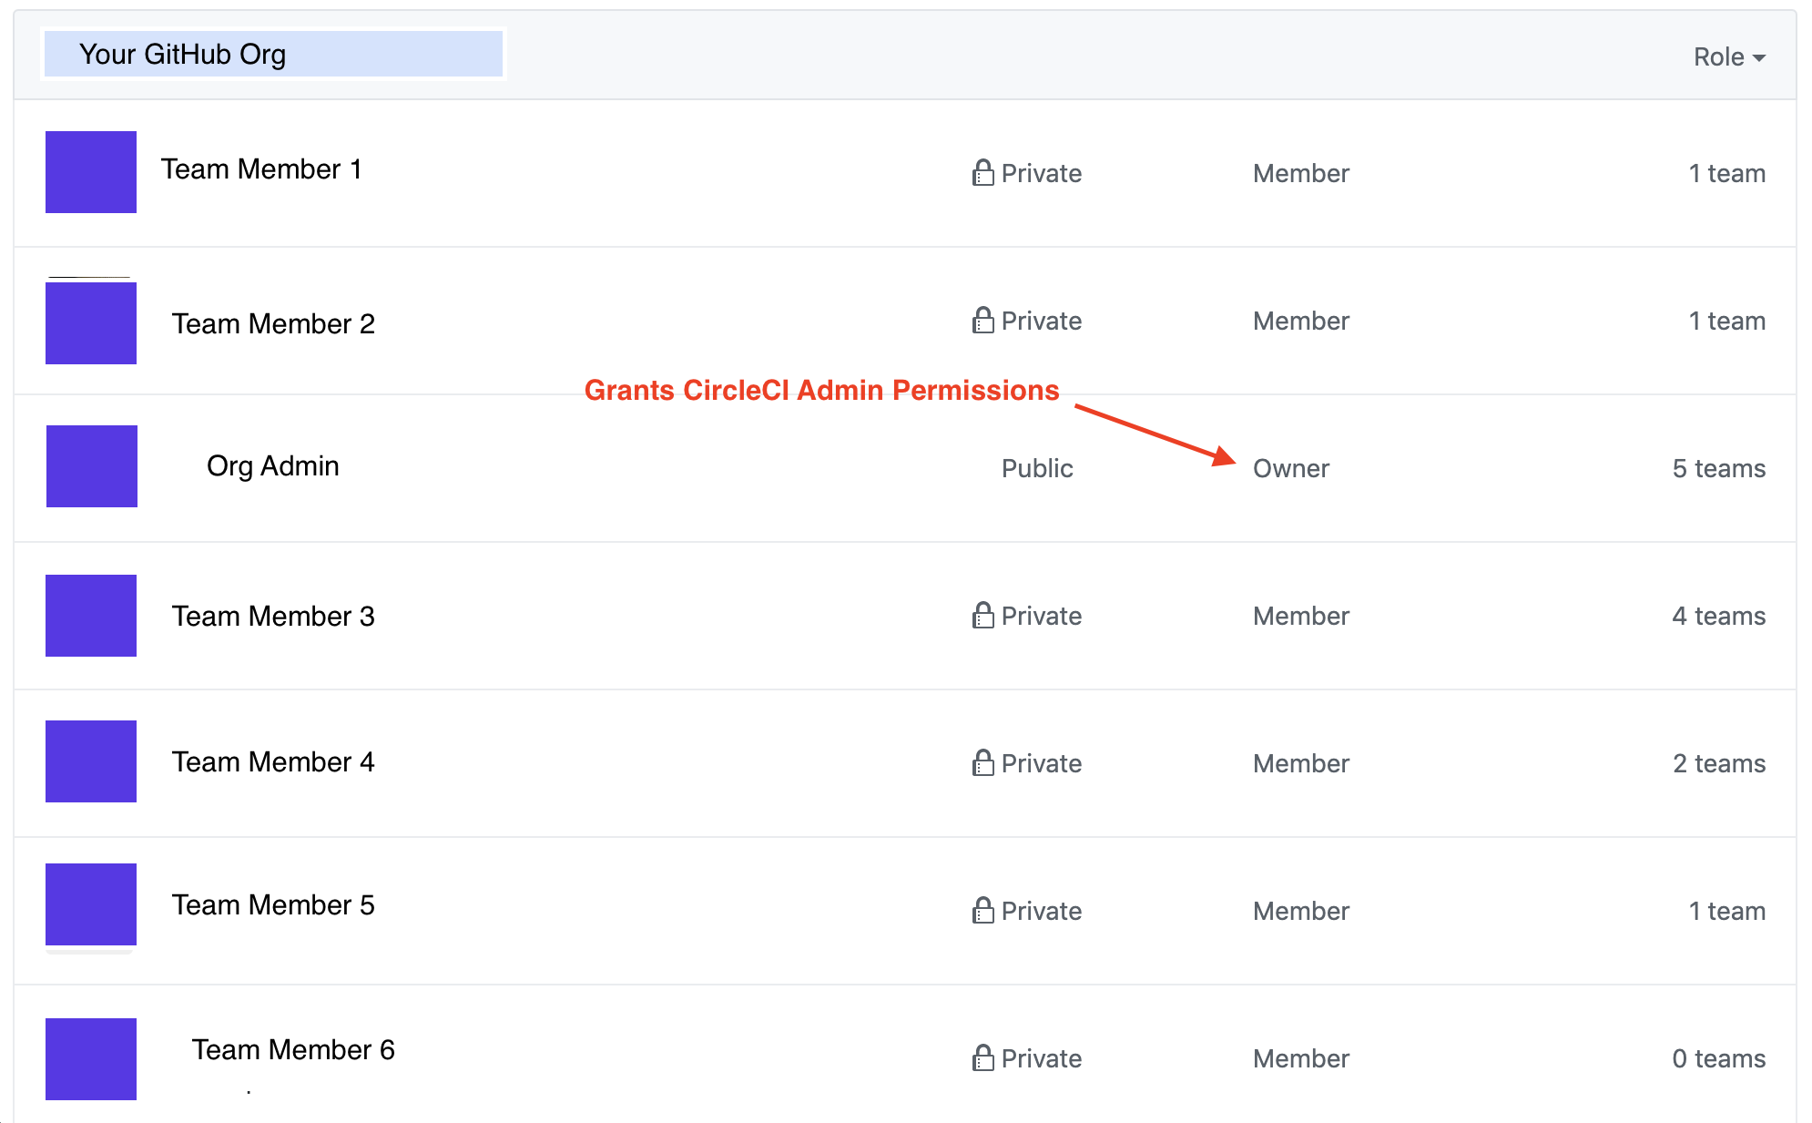1812x1123 pixels.
Task: Open Org Admin's 5 teams link
Action: point(1718,468)
